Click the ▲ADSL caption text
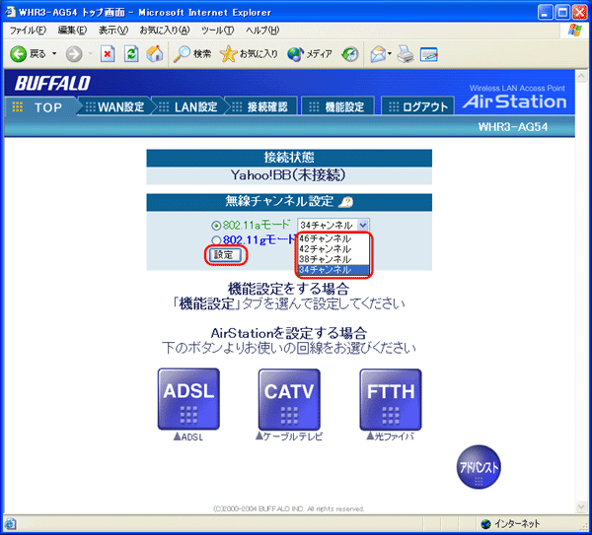 tap(188, 436)
